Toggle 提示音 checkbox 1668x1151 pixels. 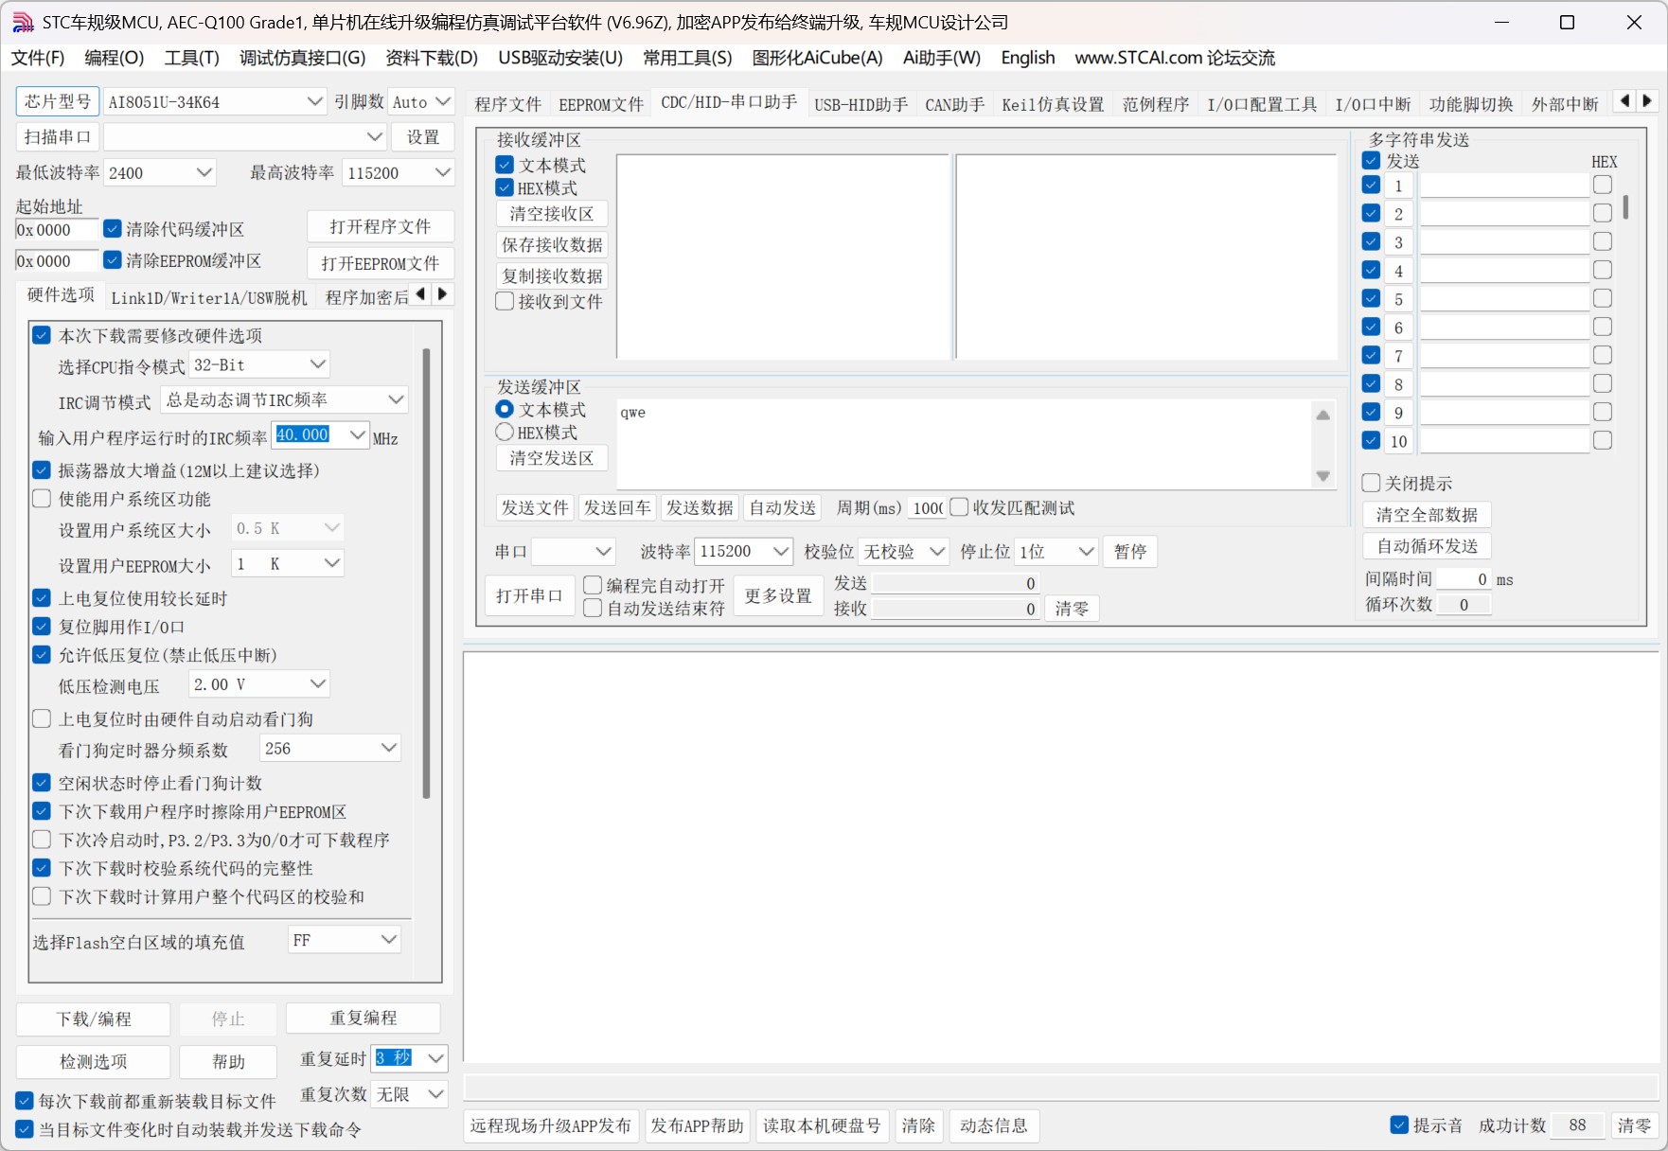coord(1399,1124)
